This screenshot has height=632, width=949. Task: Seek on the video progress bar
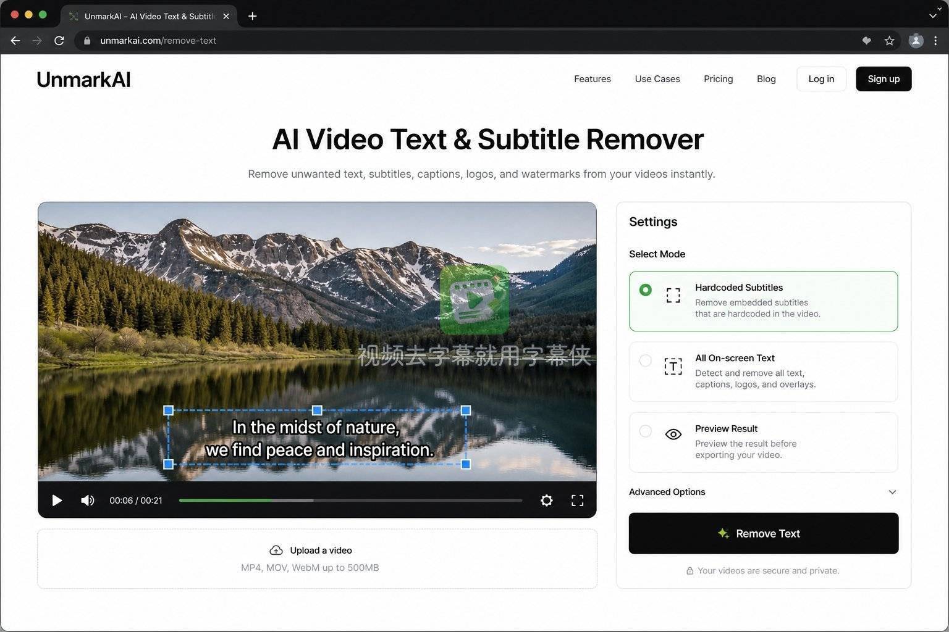(x=350, y=501)
